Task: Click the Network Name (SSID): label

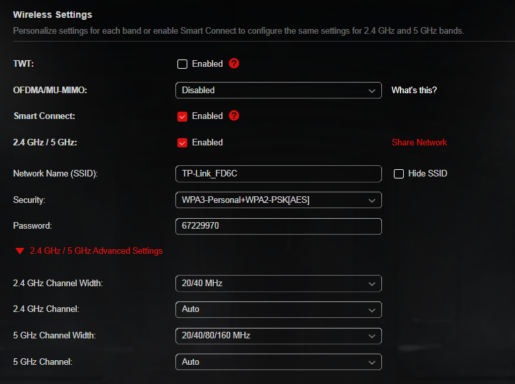Action: tap(56, 173)
